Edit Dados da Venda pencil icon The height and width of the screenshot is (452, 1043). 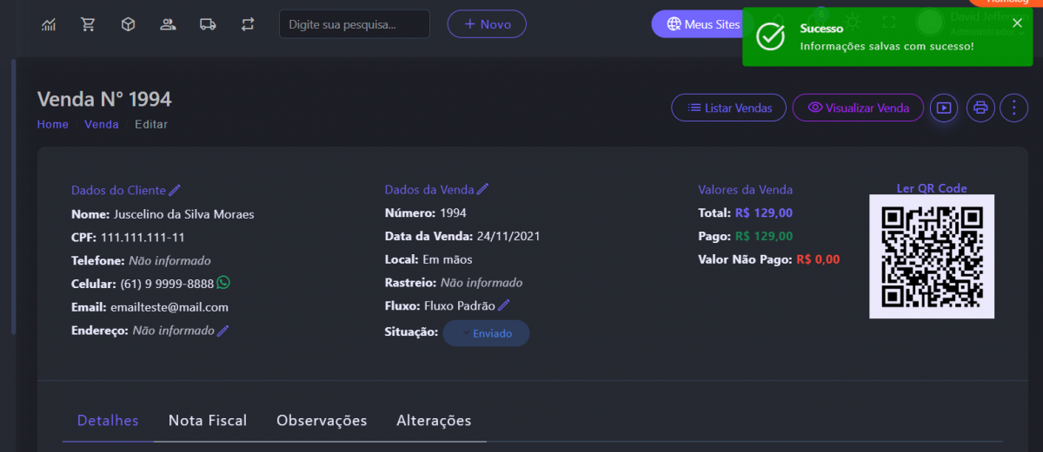point(483,189)
